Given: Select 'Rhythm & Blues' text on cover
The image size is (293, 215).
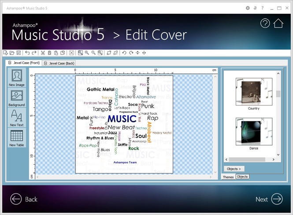Looking at the screenshot, I should pyautogui.click(x=100, y=138).
